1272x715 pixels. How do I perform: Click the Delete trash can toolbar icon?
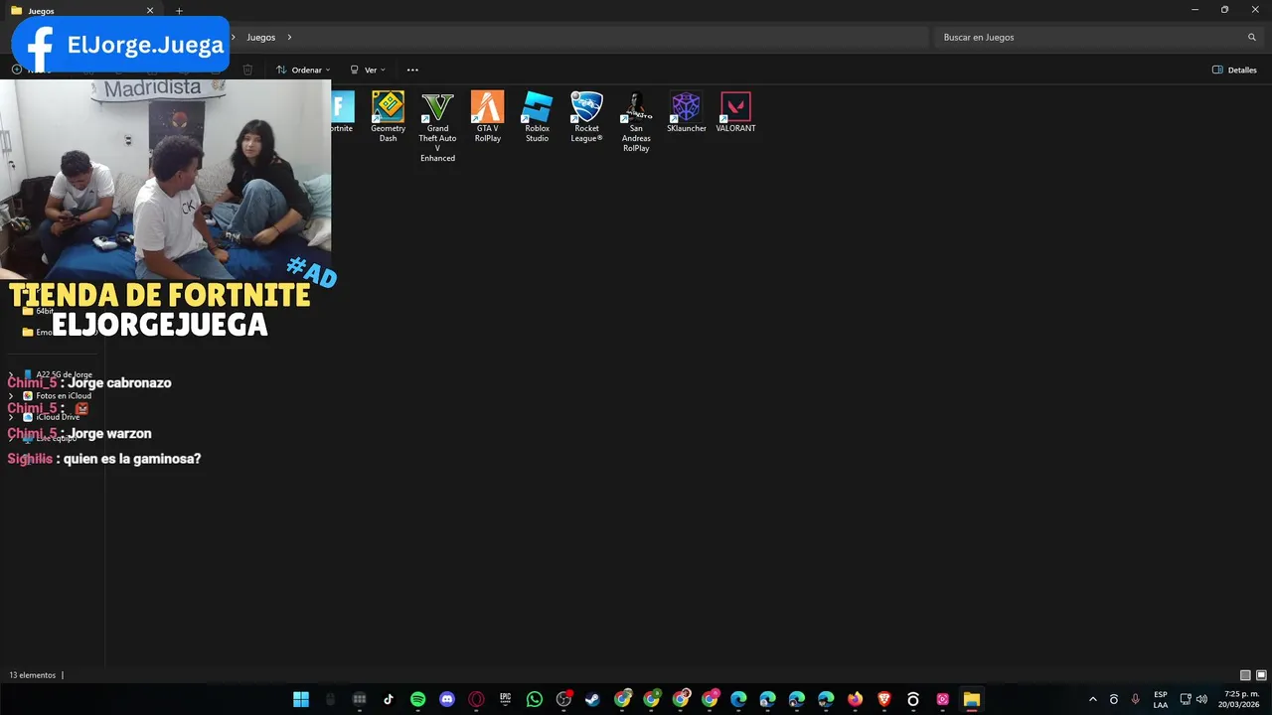pyautogui.click(x=247, y=70)
